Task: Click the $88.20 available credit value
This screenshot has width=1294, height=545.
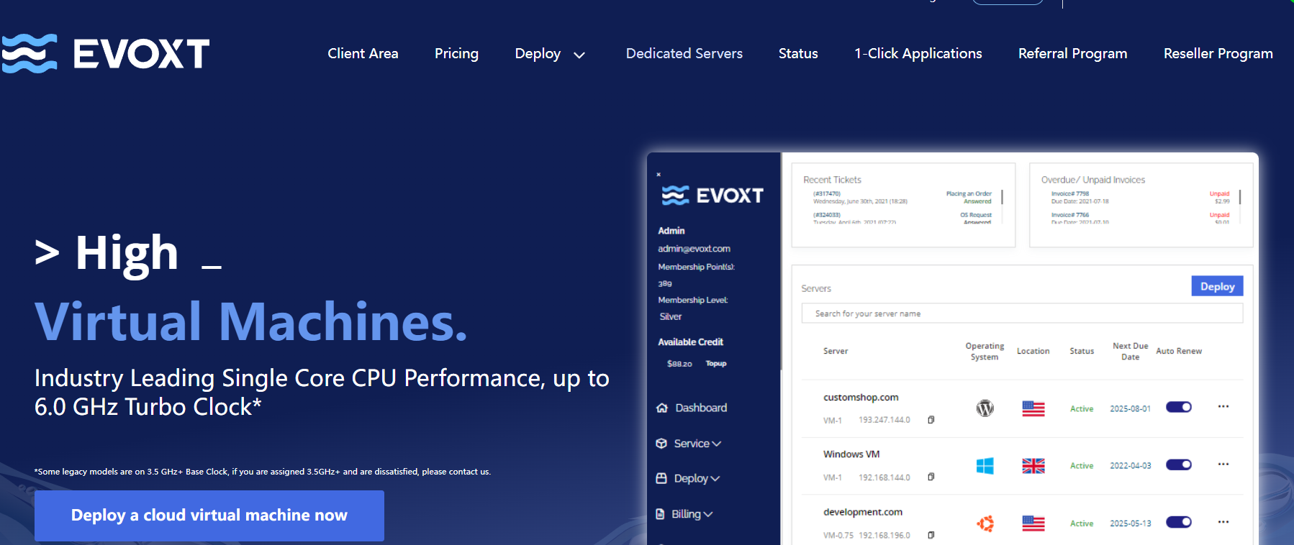Action: coord(679,364)
